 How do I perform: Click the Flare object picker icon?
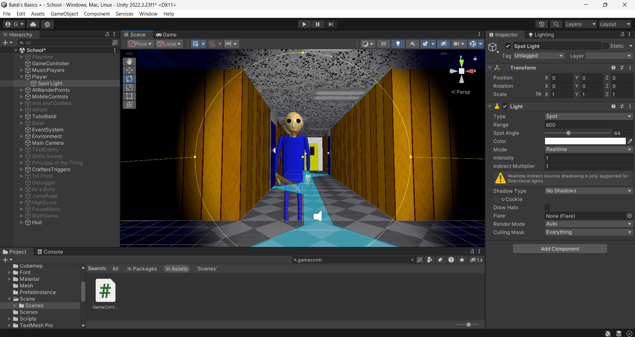[629, 216]
